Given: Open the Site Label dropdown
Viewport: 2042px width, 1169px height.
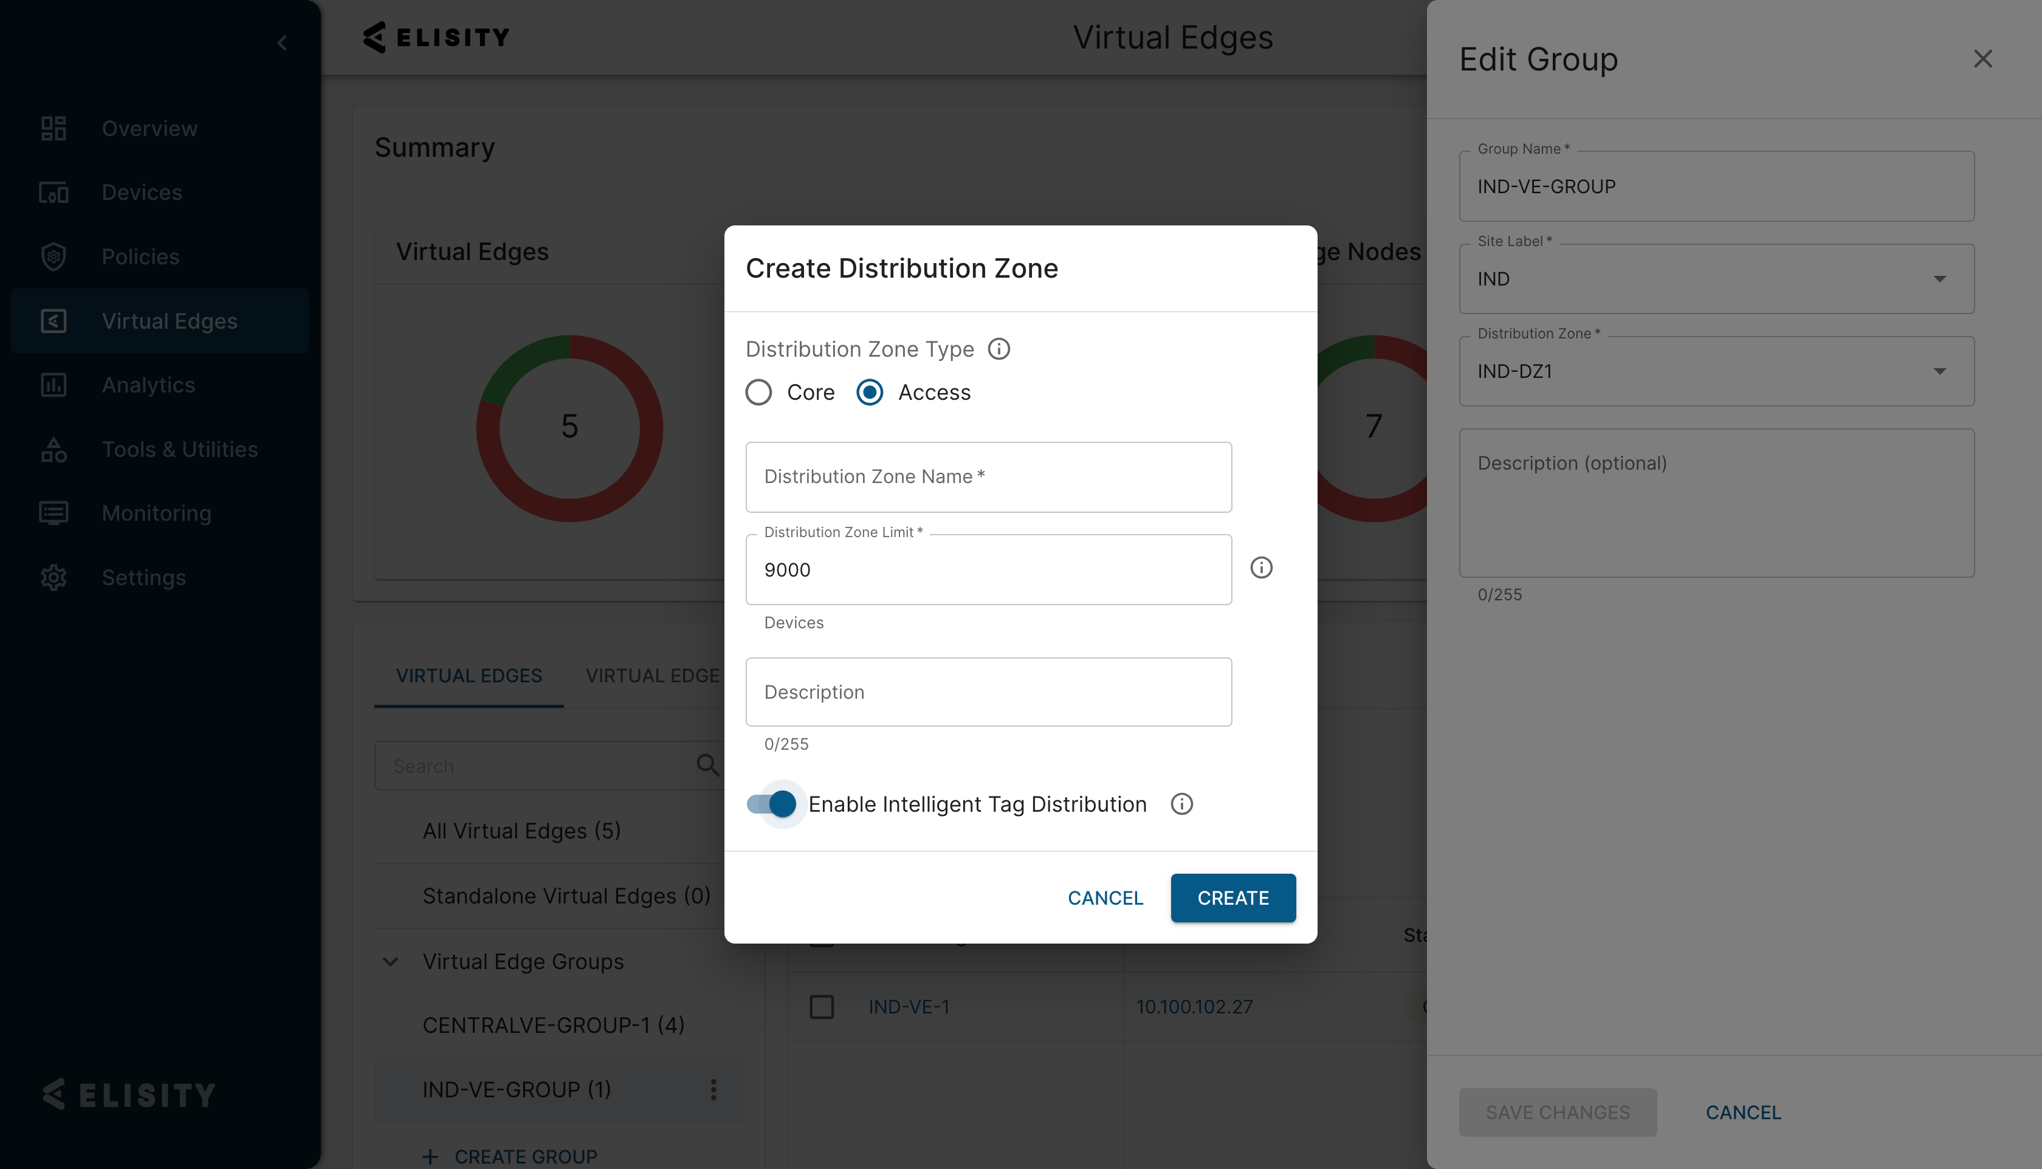Looking at the screenshot, I should pyautogui.click(x=1716, y=279).
